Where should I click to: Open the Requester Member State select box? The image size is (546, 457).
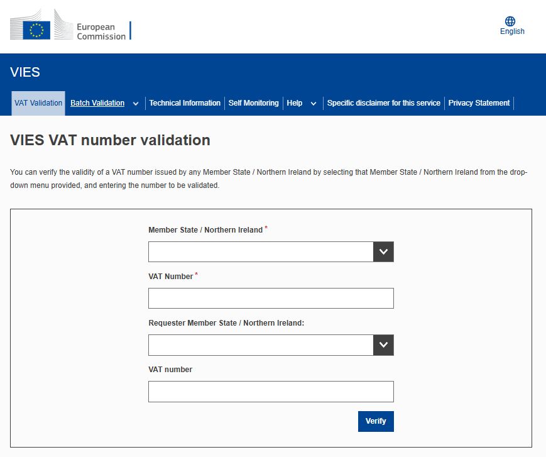(x=261, y=345)
